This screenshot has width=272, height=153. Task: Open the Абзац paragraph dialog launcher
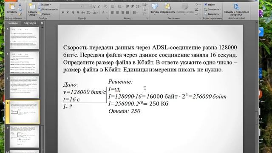[147, 18]
